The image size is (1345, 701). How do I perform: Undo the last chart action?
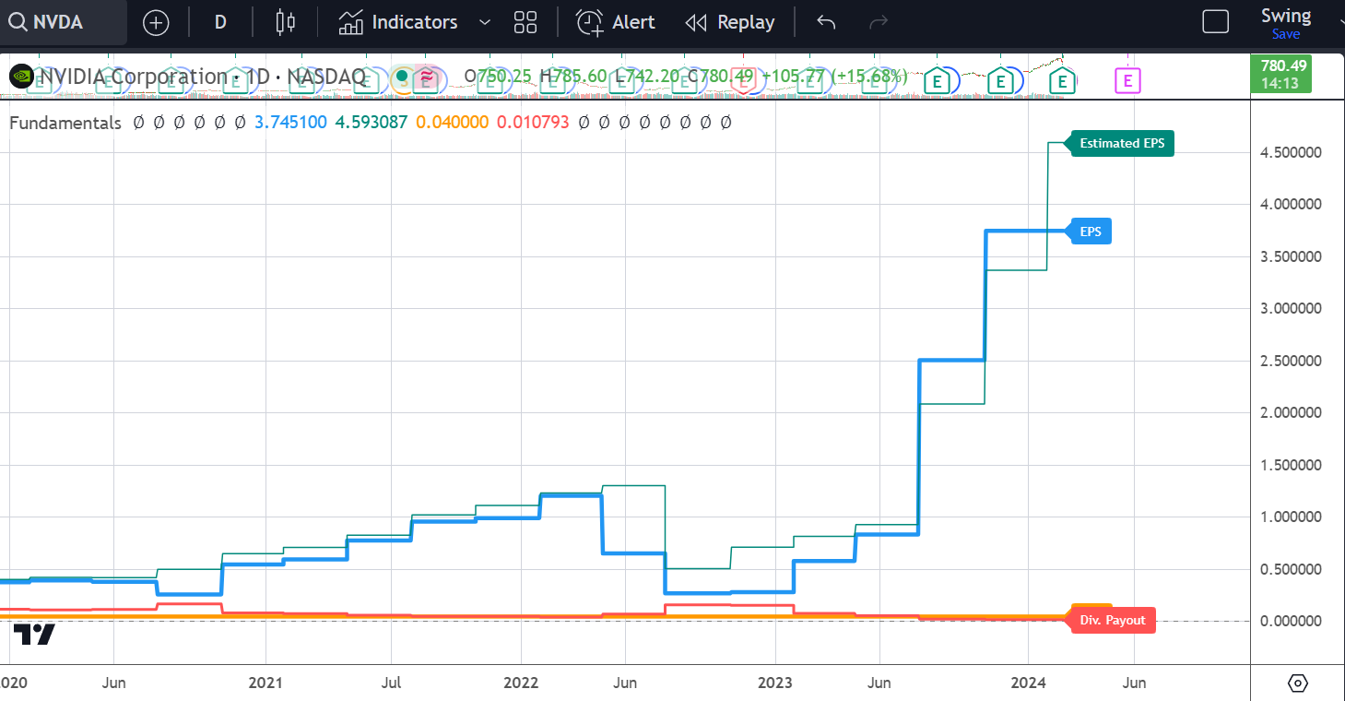click(826, 22)
